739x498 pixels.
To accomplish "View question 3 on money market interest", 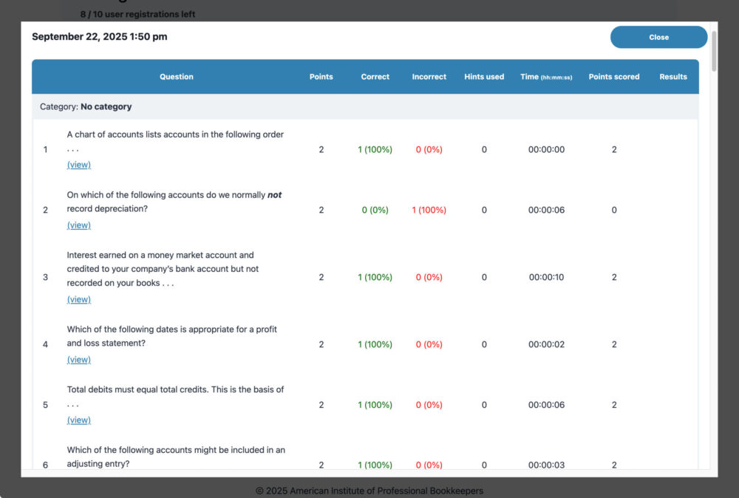I will [79, 299].
